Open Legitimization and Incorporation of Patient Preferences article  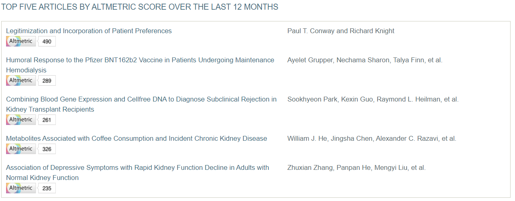89,31
